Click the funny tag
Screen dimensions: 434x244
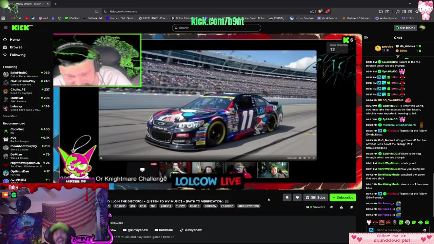181,206
